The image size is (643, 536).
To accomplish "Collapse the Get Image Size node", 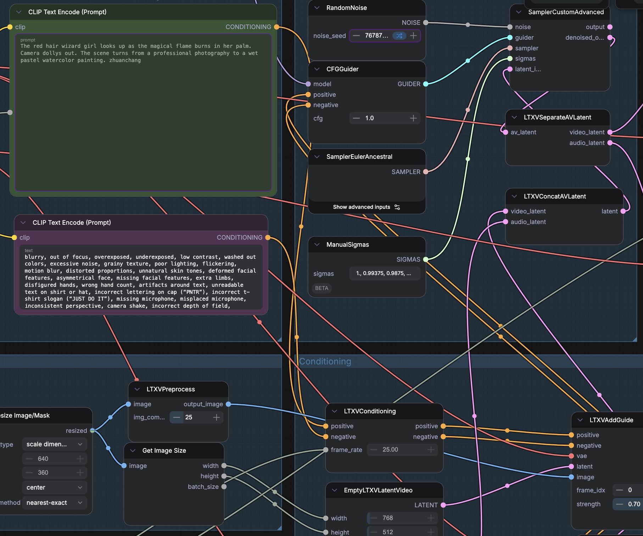I will [133, 451].
